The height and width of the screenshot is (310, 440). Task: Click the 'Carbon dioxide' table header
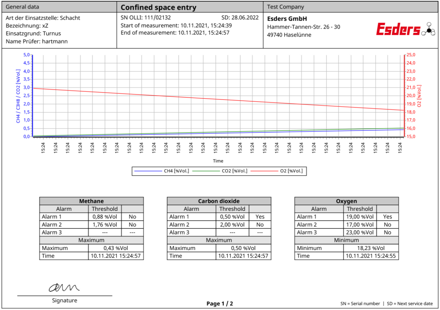click(x=219, y=201)
